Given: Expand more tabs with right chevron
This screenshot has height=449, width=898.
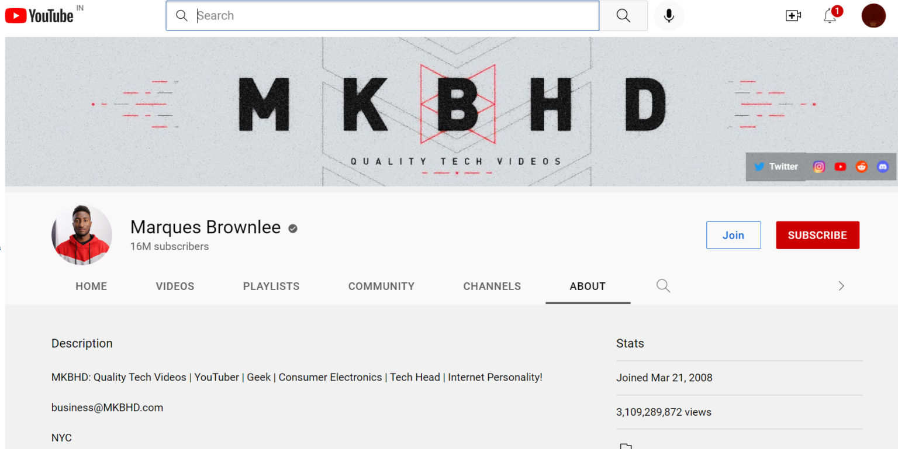Looking at the screenshot, I should pos(841,286).
